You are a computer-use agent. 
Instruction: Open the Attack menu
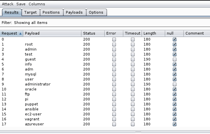(x=8, y=4)
